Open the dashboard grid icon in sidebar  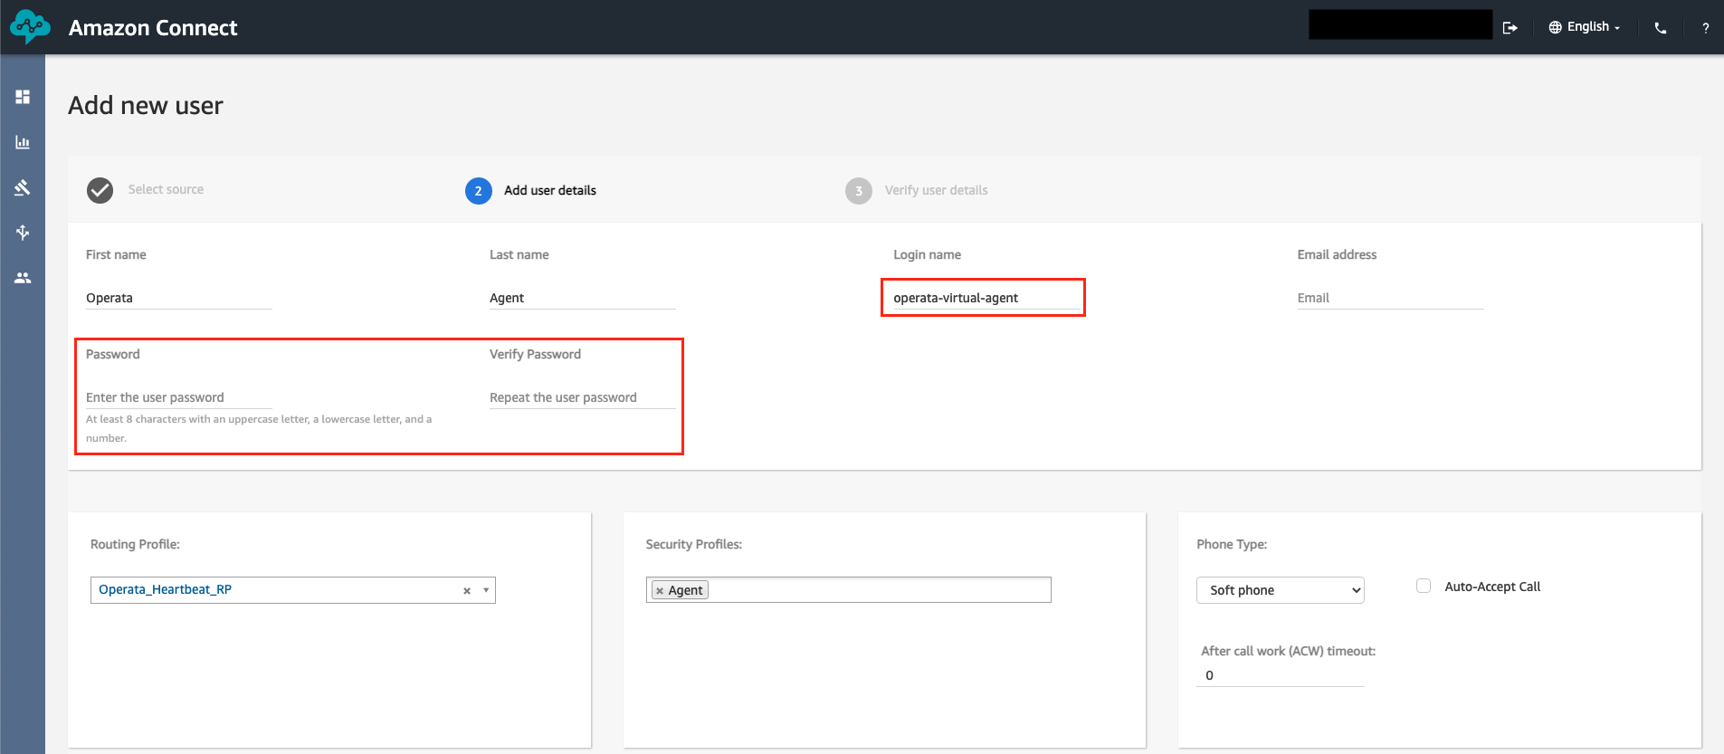[23, 97]
